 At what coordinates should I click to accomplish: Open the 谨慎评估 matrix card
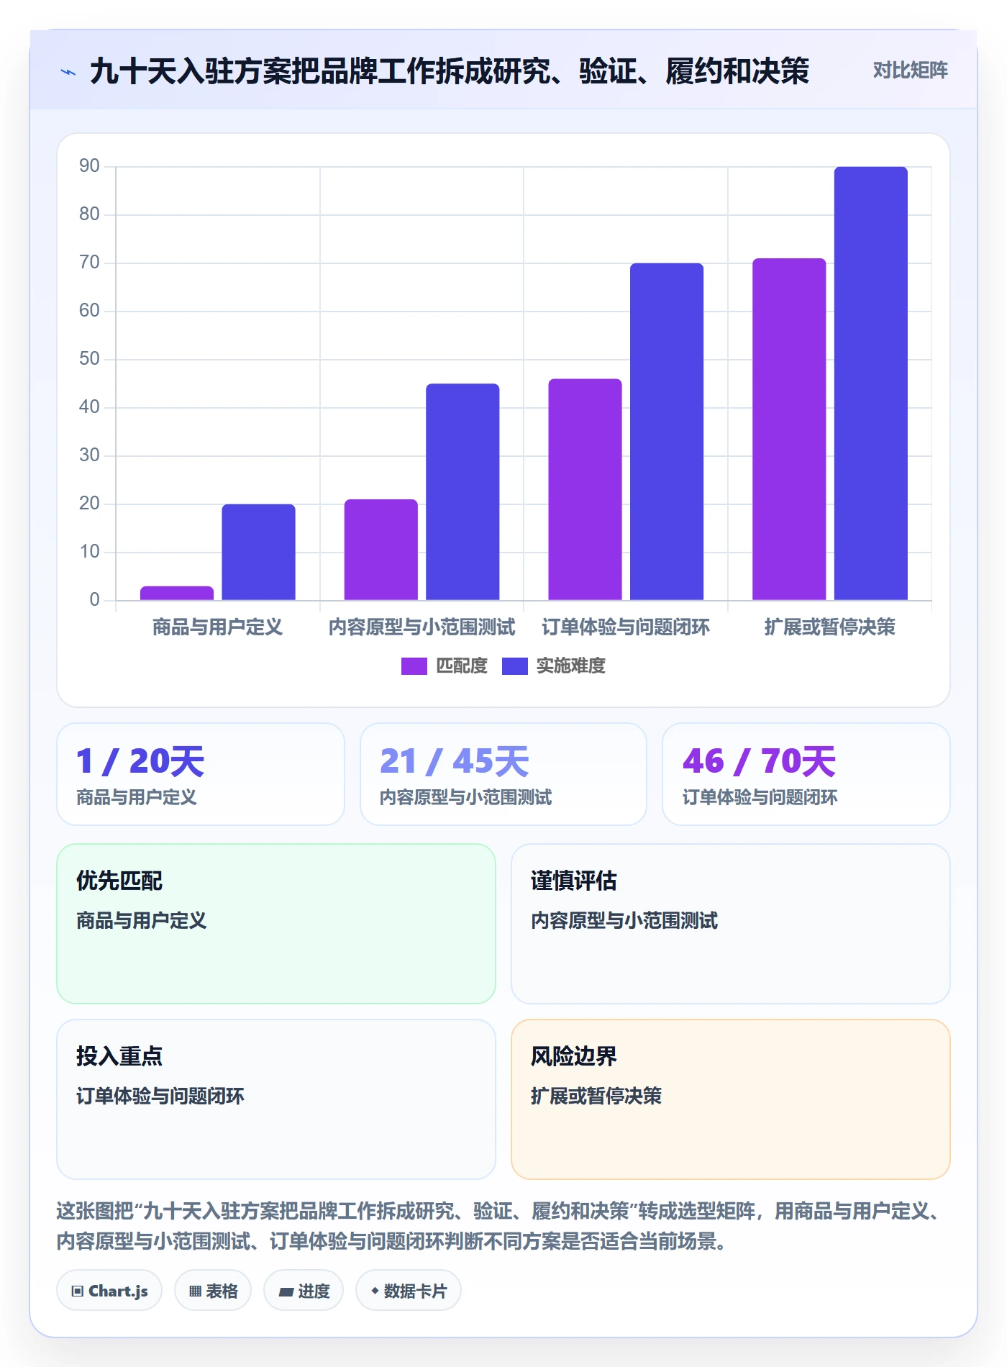point(731,924)
